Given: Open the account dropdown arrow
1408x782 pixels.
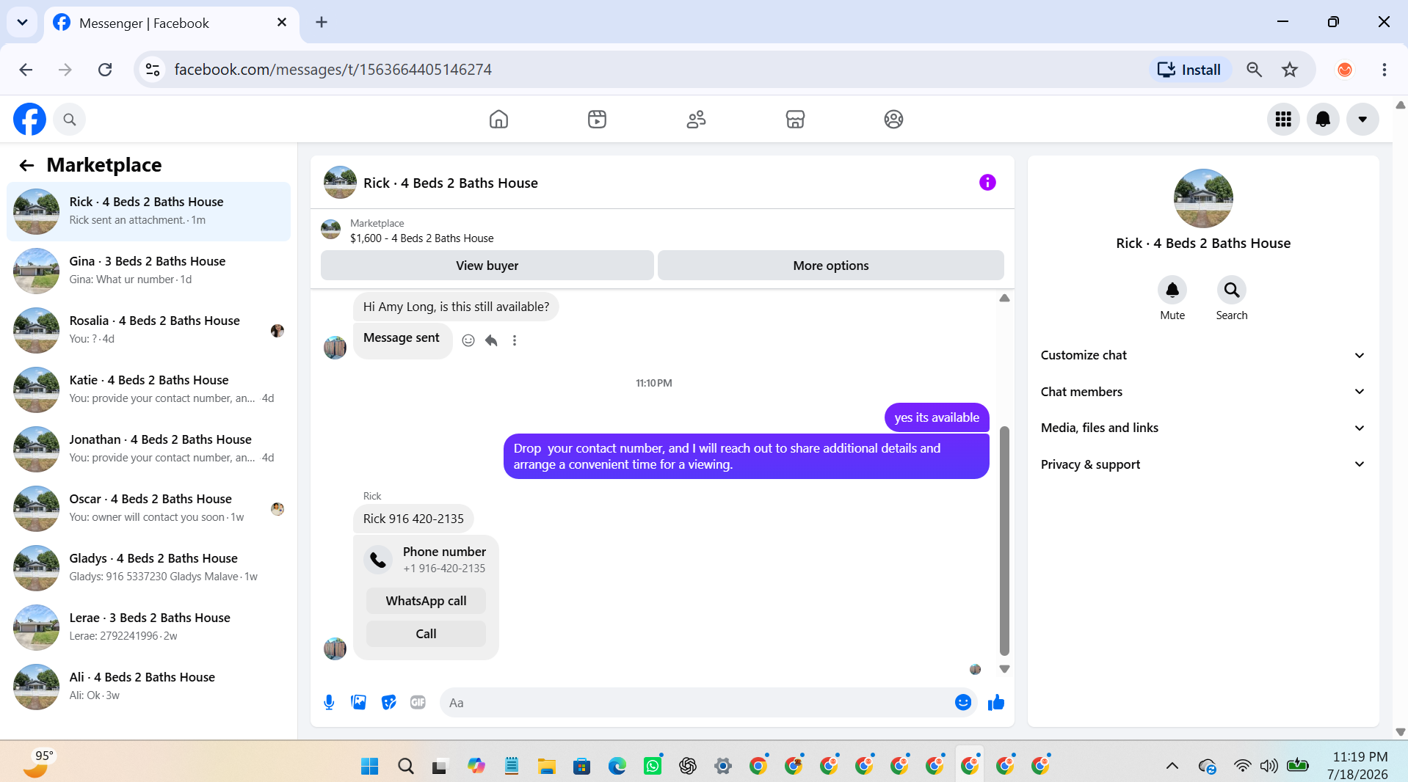Looking at the screenshot, I should pyautogui.click(x=1362, y=120).
